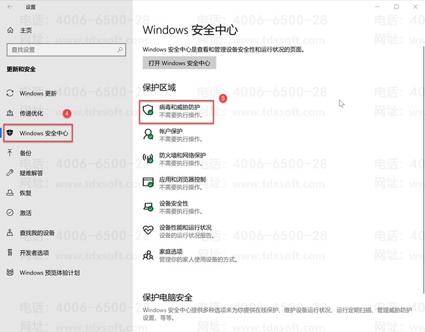425x332 pixels.
Task: Click the 传递优化 icon in sidebar
Action: click(x=10, y=113)
